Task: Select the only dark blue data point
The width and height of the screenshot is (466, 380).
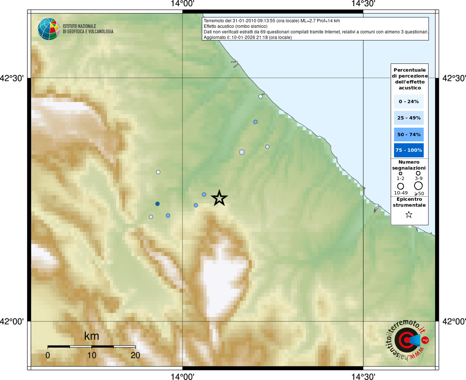Action: [157, 204]
